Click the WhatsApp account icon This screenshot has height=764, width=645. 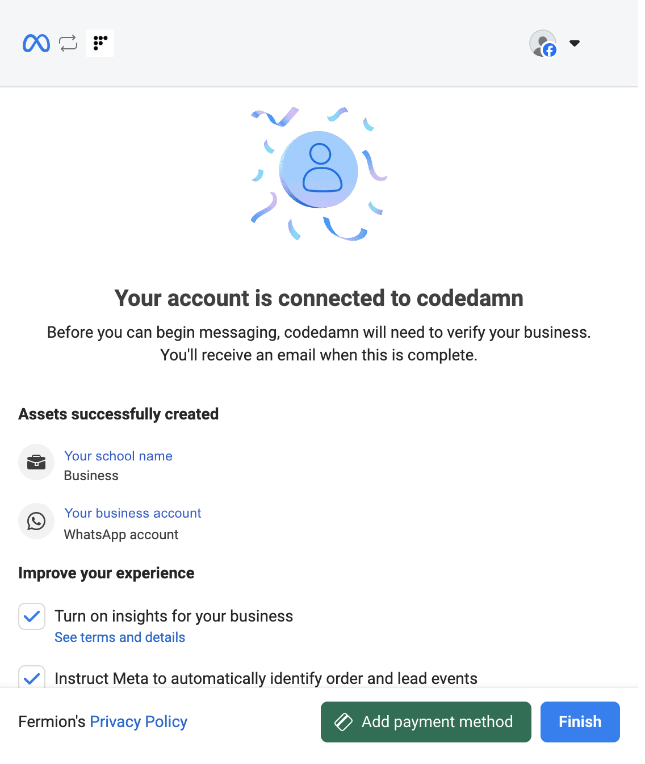click(x=36, y=521)
